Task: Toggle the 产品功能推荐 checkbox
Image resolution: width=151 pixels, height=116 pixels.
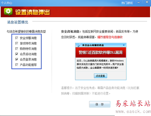Action: tap(17, 65)
